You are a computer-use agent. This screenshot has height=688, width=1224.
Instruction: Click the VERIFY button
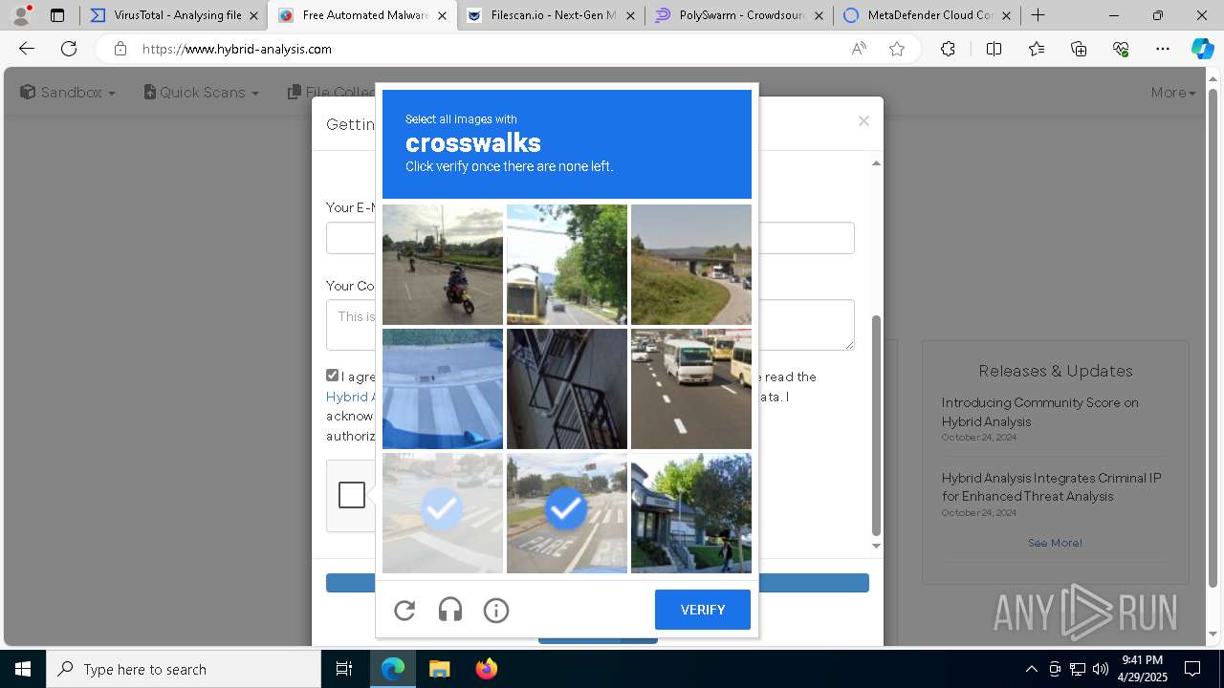click(703, 610)
